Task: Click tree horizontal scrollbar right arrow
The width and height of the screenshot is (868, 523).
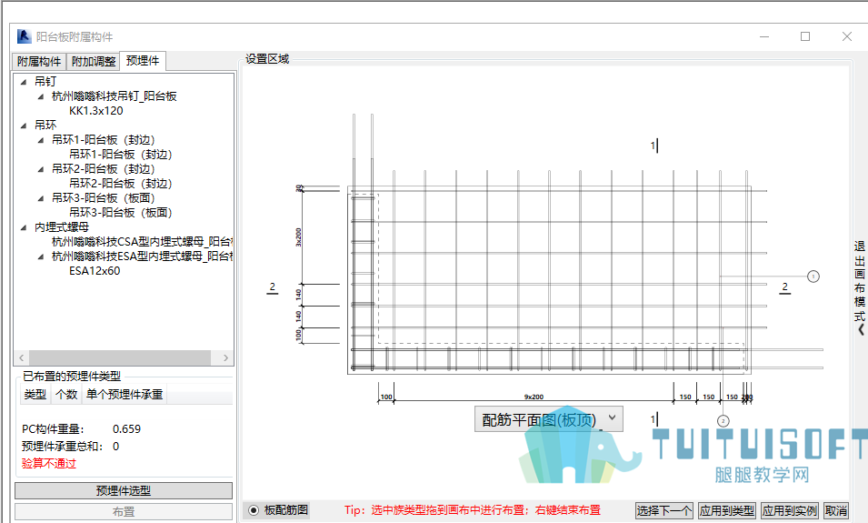Action: point(225,357)
